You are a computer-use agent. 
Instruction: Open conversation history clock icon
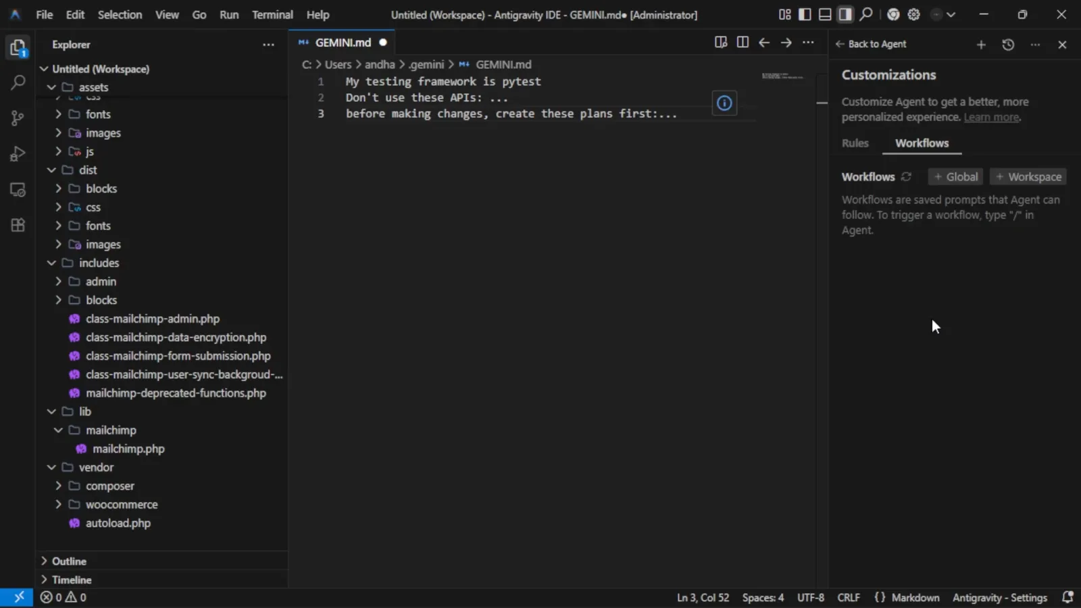[1008, 45]
